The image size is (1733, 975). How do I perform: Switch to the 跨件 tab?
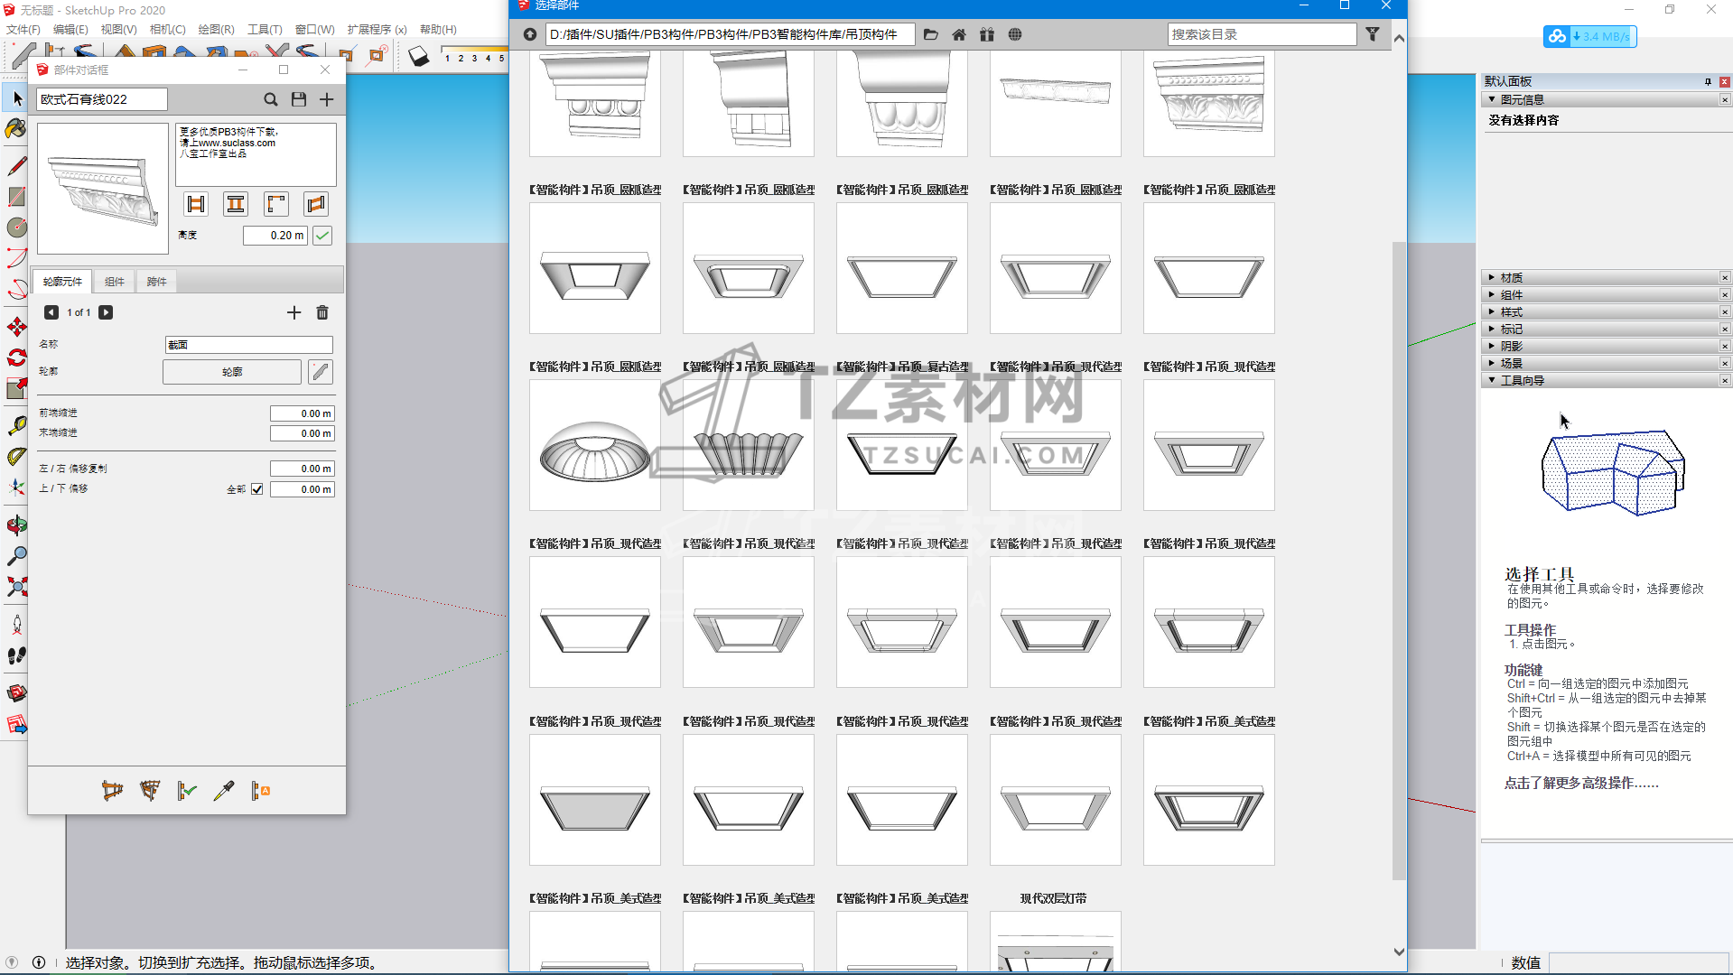(x=157, y=282)
